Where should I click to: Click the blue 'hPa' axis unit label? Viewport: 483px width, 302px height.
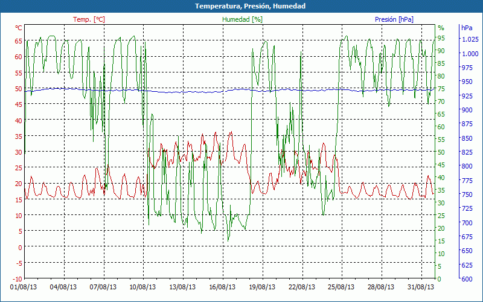coord(467,28)
